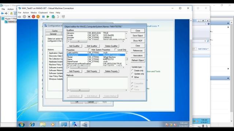Click the Properties list scroll-down arrow

(127, 64)
